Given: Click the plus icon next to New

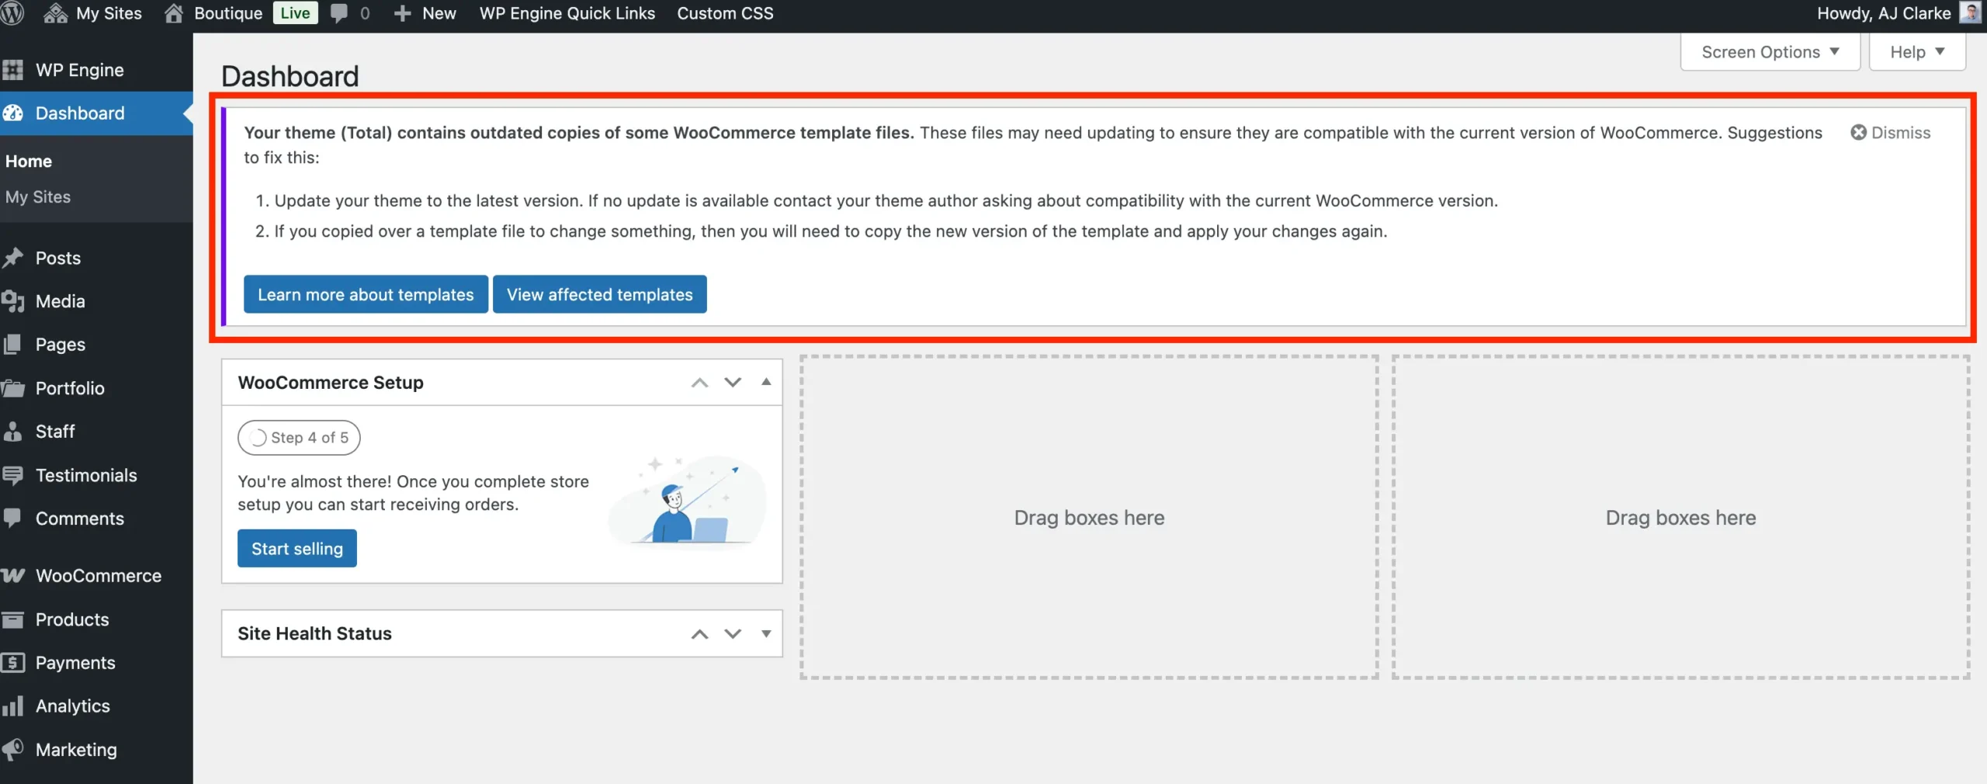Looking at the screenshot, I should coord(402,13).
